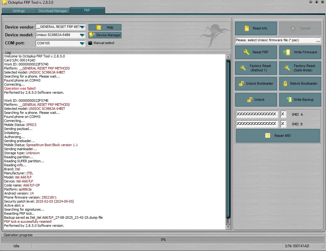326x251 pixels.
Task: Toggle the X checkbox for IMEI A
Action: [x=283, y=114]
